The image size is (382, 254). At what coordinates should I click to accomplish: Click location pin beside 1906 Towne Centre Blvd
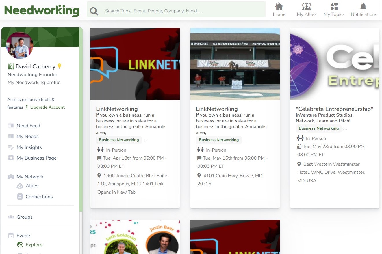point(99,175)
